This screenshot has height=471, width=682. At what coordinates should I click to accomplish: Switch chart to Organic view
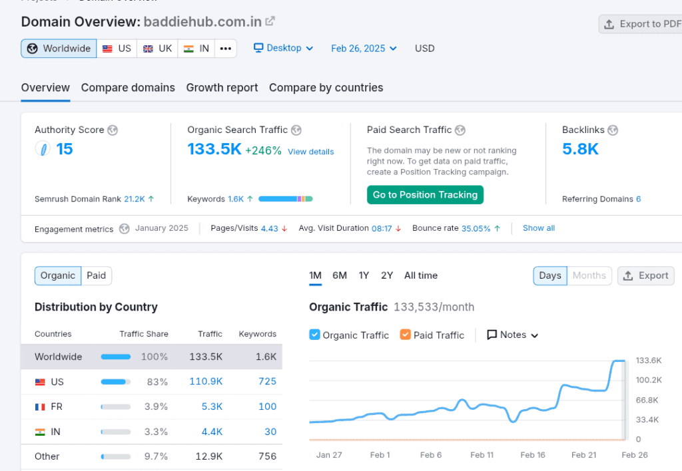58,276
